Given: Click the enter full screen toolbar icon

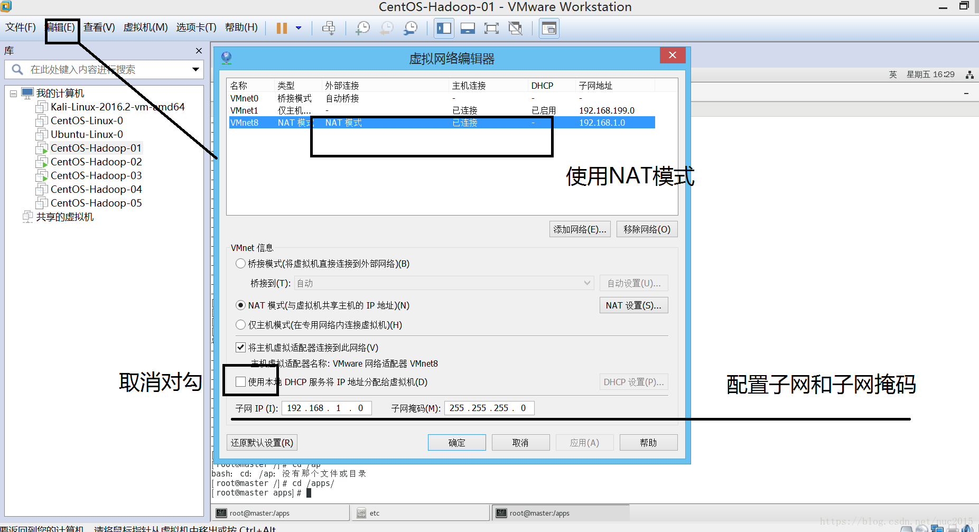Looking at the screenshot, I should point(491,28).
